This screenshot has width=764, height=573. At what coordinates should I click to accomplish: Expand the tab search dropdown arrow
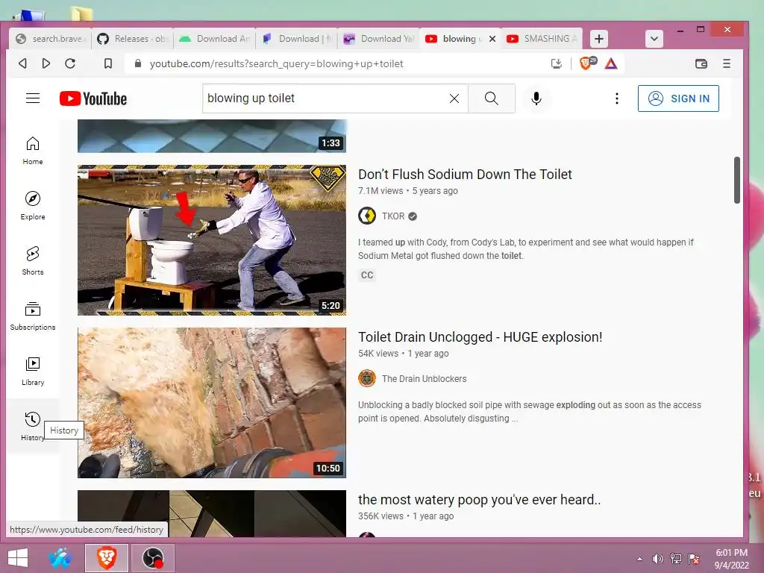click(x=654, y=39)
